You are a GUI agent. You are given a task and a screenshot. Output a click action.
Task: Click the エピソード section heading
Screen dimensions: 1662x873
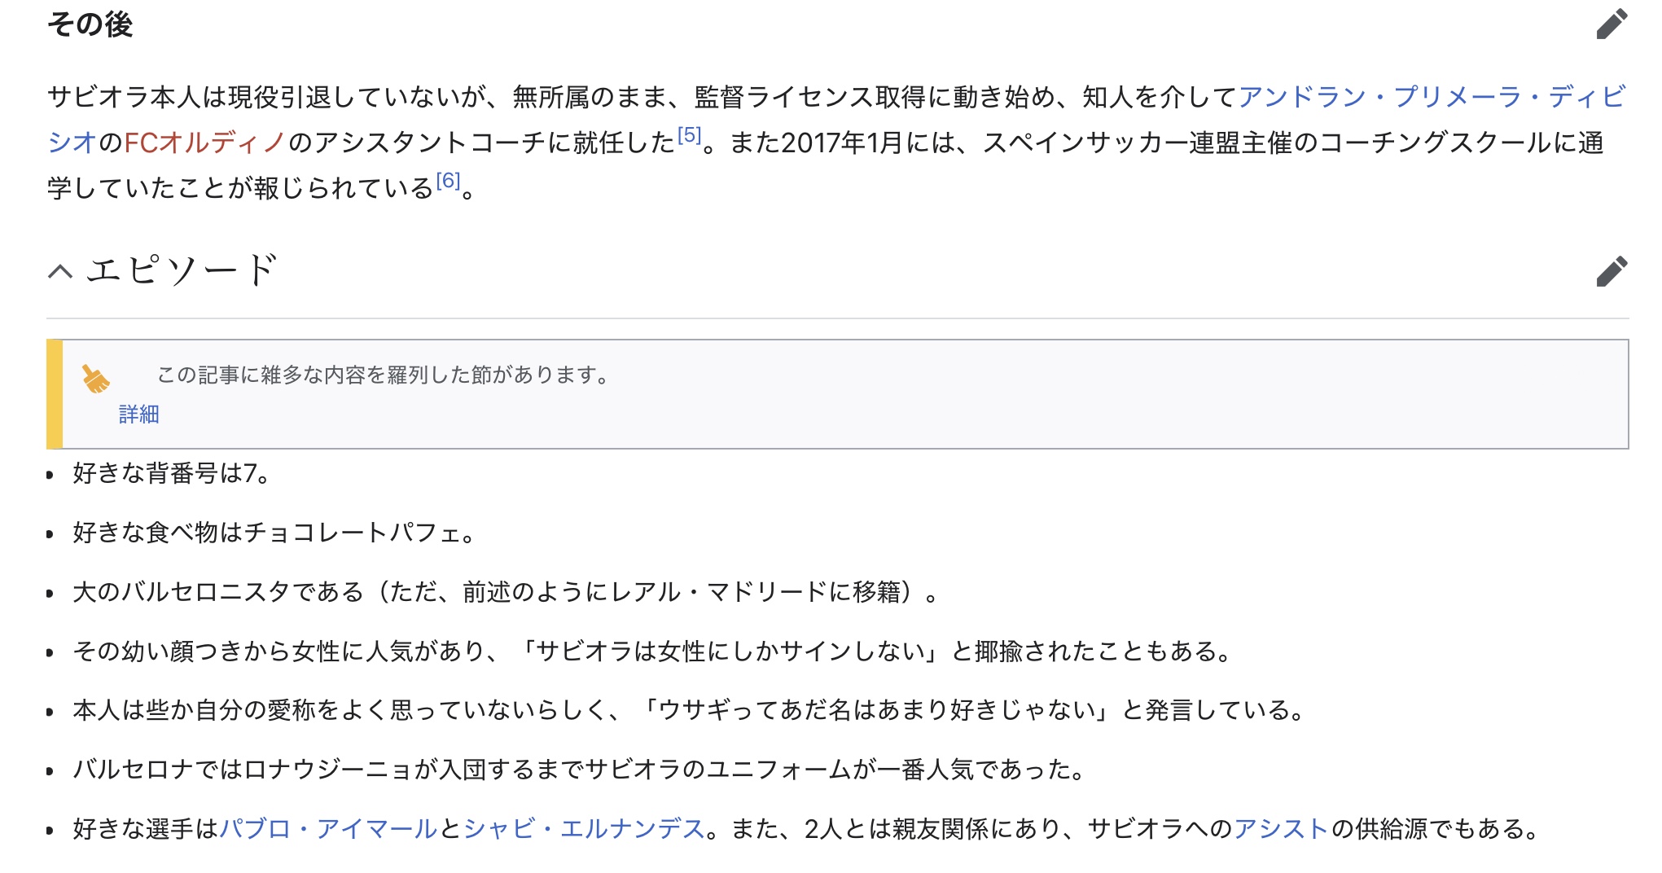coord(182,270)
